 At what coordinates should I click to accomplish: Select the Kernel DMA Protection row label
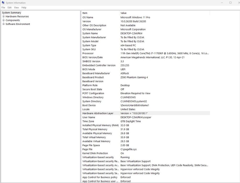[x=95, y=153]
